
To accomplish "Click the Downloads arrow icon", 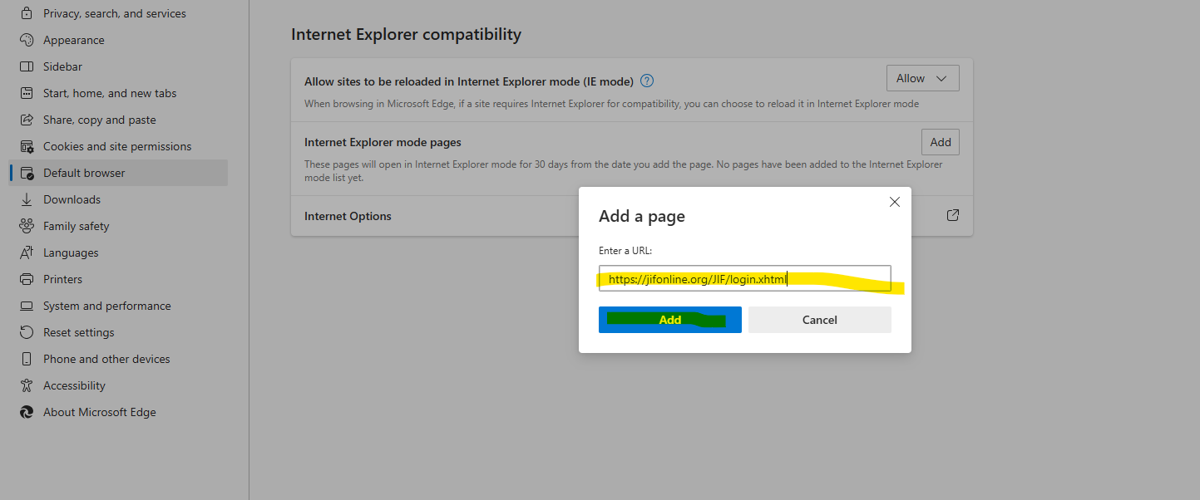I will 27,199.
